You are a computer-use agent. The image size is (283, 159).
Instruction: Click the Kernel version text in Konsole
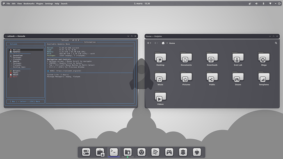pos(69,48)
